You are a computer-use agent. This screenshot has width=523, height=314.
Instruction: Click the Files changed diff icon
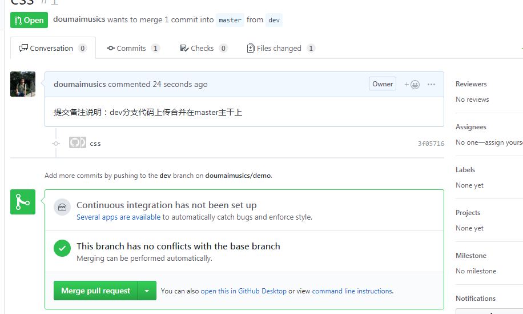point(251,49)
